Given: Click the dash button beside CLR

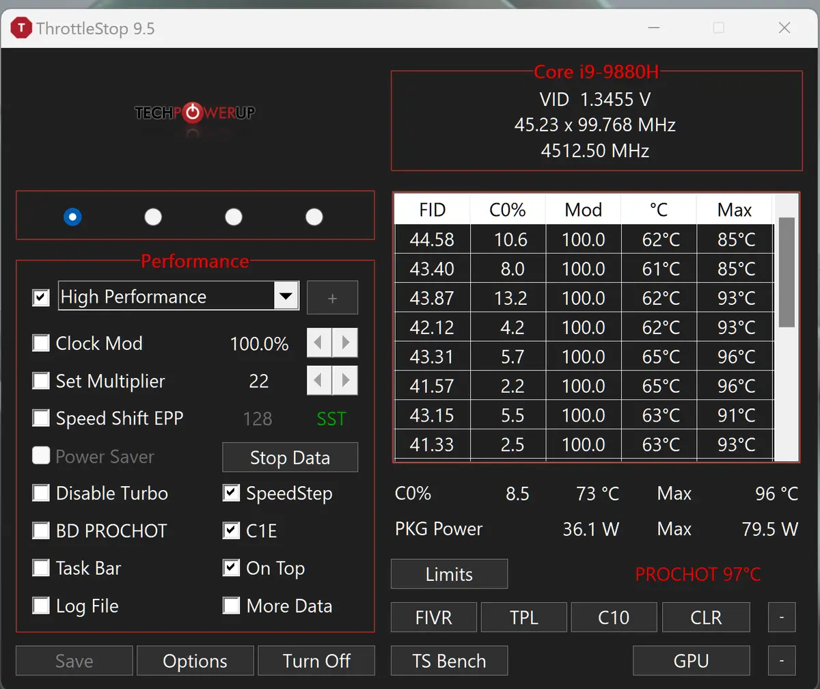Looking at the screenshot, I should [x=781, y=617].
